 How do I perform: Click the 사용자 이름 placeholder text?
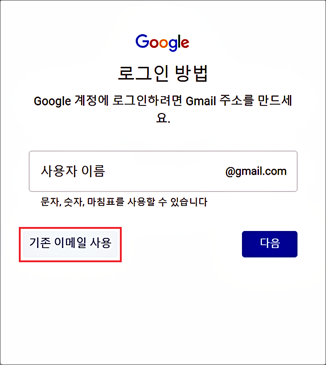(x=73, y=171)
